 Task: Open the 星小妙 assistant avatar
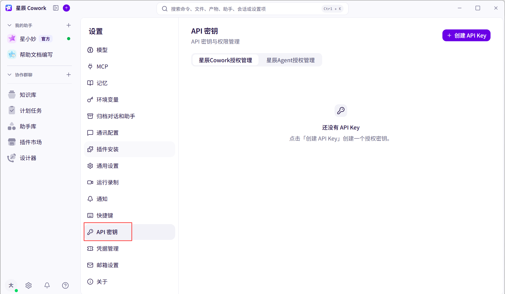pyautogui.click(x=12, y=39)
